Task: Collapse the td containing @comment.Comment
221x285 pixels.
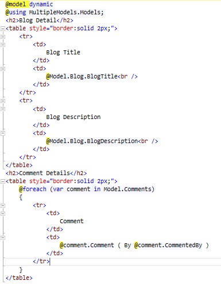Action: tap(3, 237)
